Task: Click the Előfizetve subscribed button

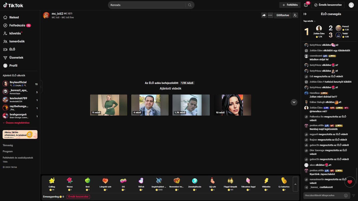Action: [283, 15]
